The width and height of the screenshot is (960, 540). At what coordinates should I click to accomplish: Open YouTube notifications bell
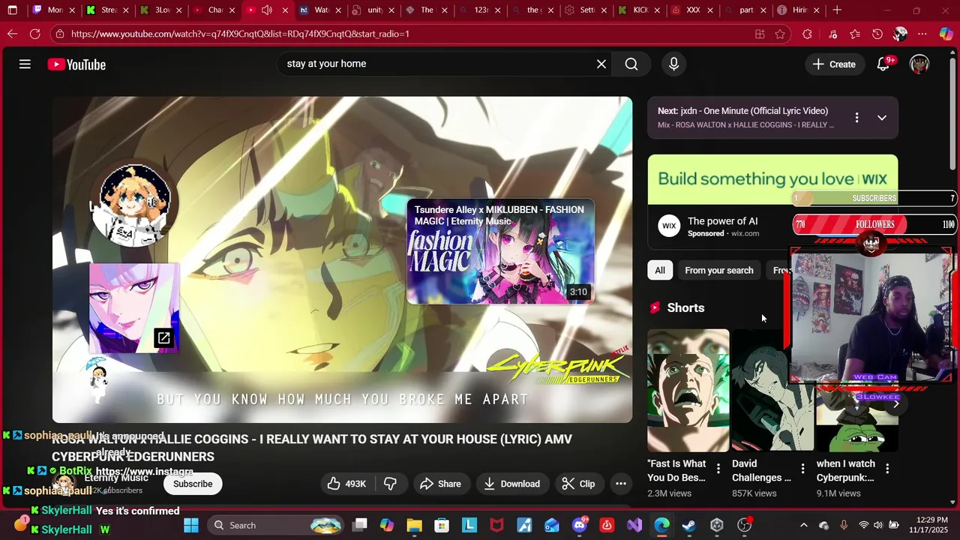point(883,64)
